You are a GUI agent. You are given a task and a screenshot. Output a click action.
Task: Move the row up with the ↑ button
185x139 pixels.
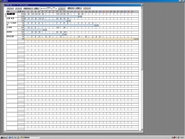(17, 8)
